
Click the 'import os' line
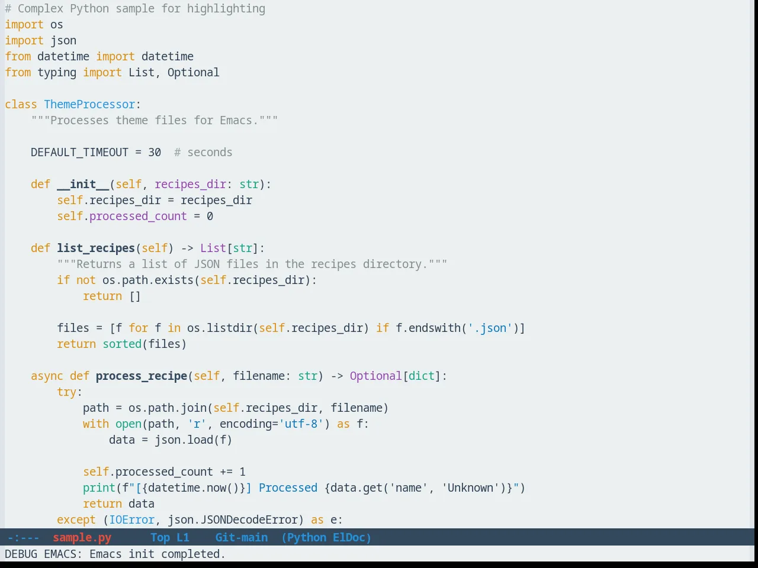tap(34, 24)
